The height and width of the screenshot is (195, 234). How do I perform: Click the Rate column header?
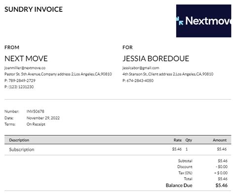(x=178, y=140)
